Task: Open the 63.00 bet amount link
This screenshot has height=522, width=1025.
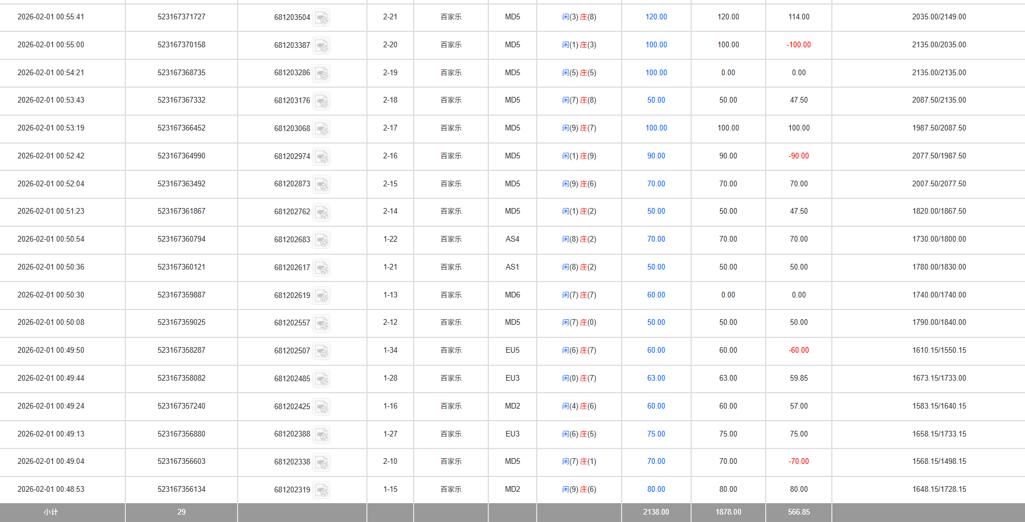Action: click(x=656, y=378)
